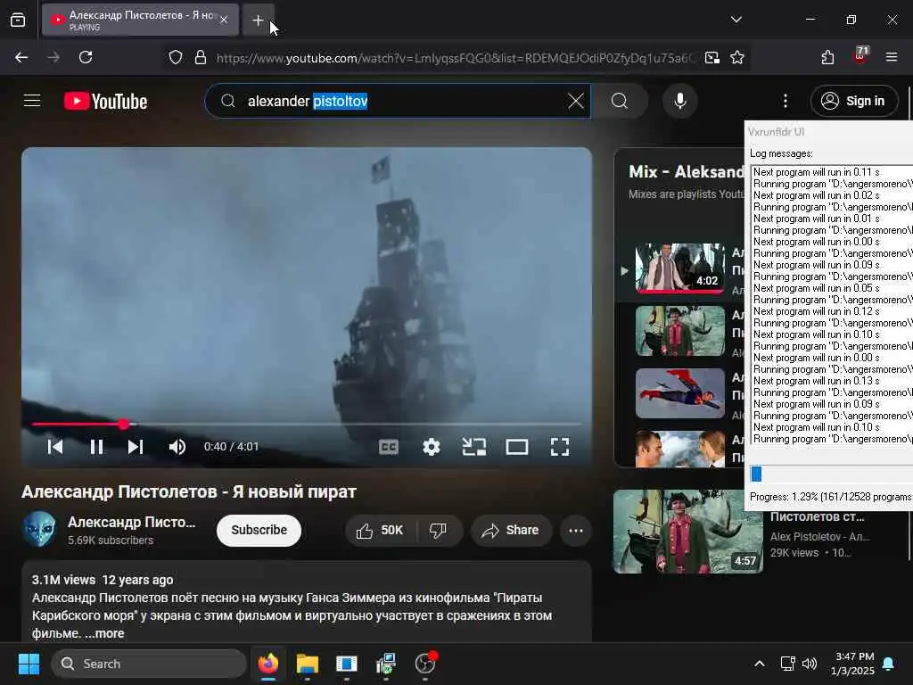Bookmark this page with the star
The height and width of the screenshot is (685, 913).
(737, 57)
